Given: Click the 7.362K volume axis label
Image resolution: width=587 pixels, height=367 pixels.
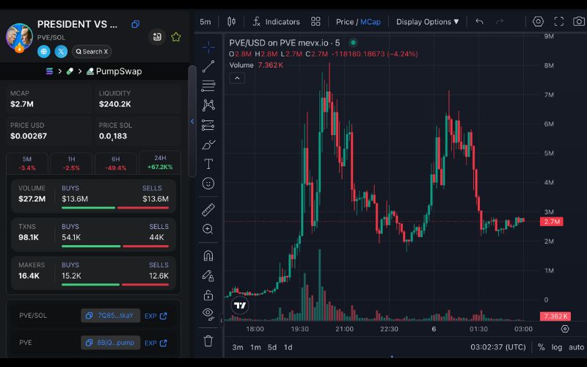Looking at the screenshot, I should pos(555,316).
